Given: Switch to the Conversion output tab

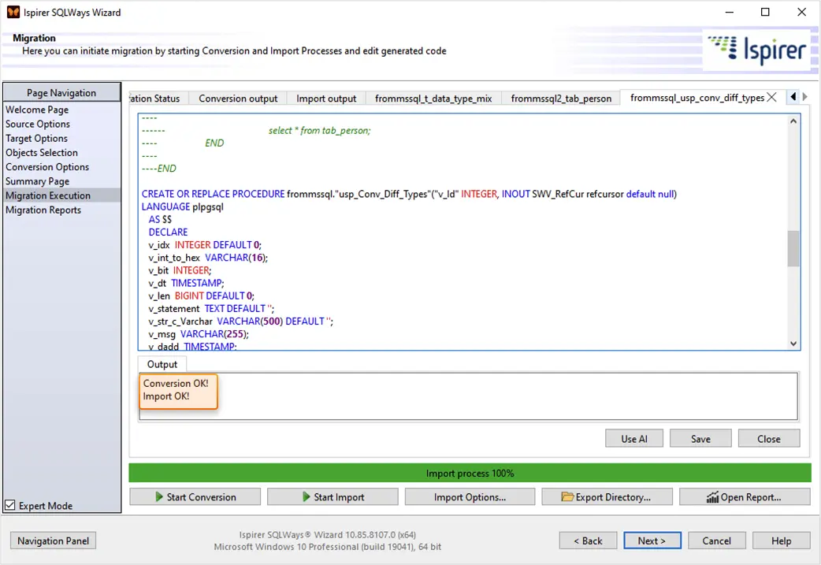Looking at the screenshot, I should point(238,99).
